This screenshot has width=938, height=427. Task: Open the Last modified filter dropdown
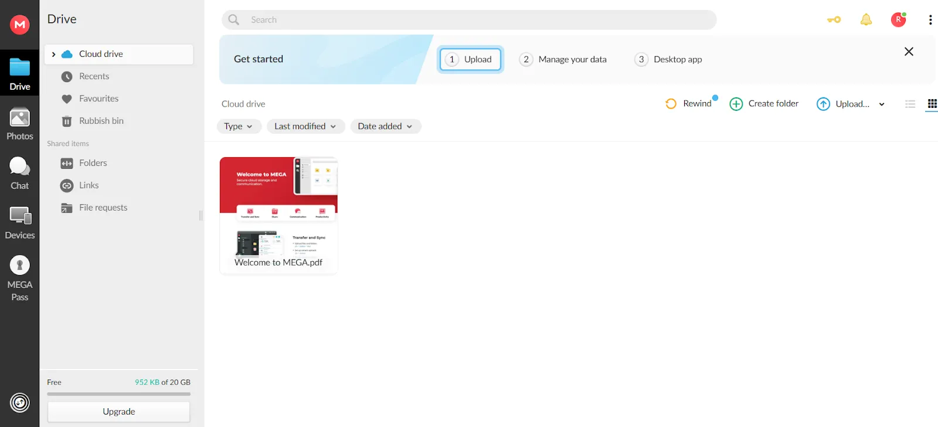[x=305, y=126]
